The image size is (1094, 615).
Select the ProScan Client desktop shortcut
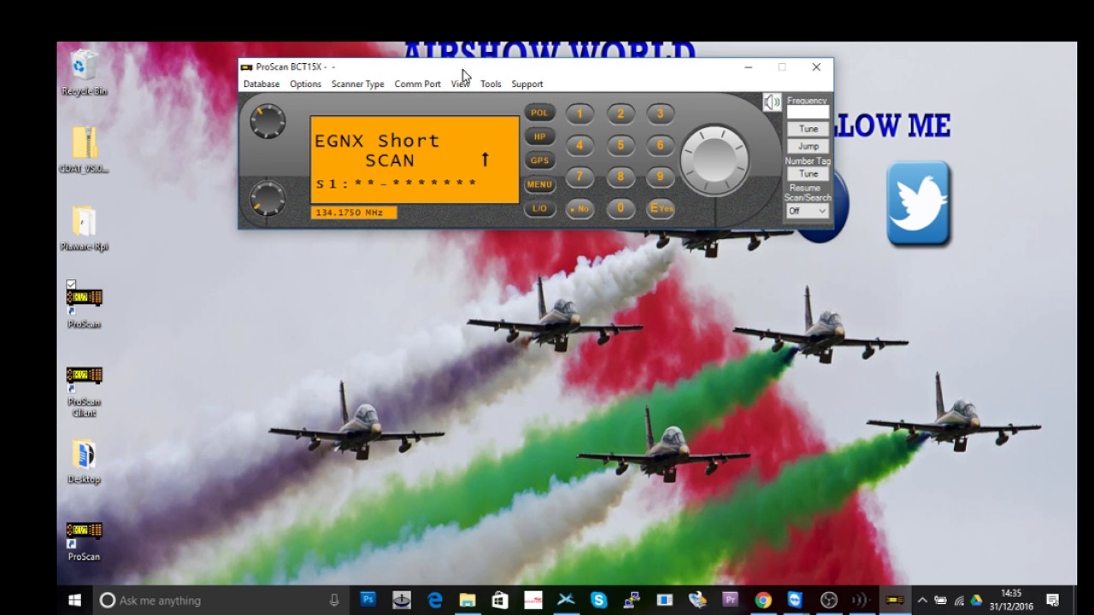[84, 392]
